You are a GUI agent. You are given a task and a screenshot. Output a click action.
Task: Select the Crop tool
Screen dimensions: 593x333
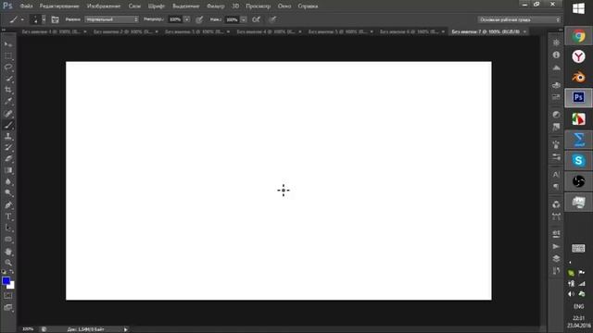click(8, 90)
